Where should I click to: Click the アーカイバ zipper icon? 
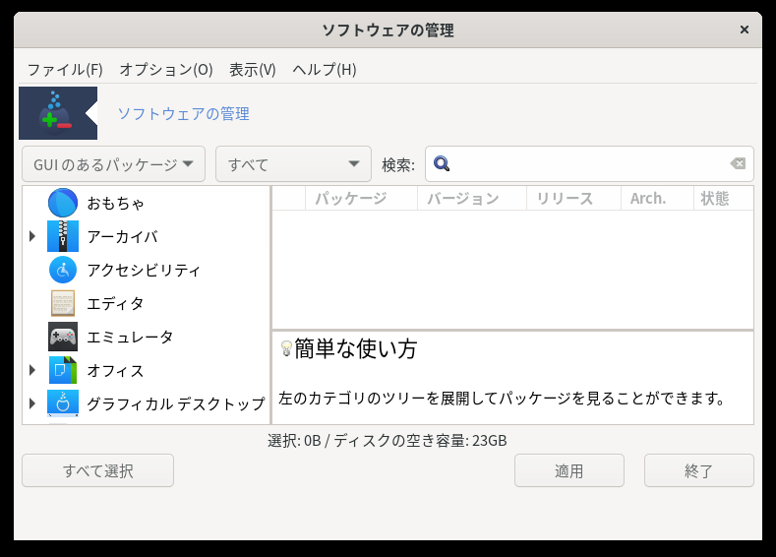pos(63,236)
